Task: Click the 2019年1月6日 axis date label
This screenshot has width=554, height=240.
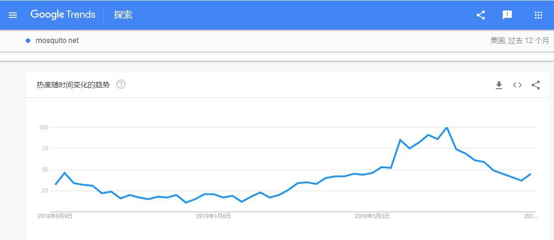Action: (213, 216)
